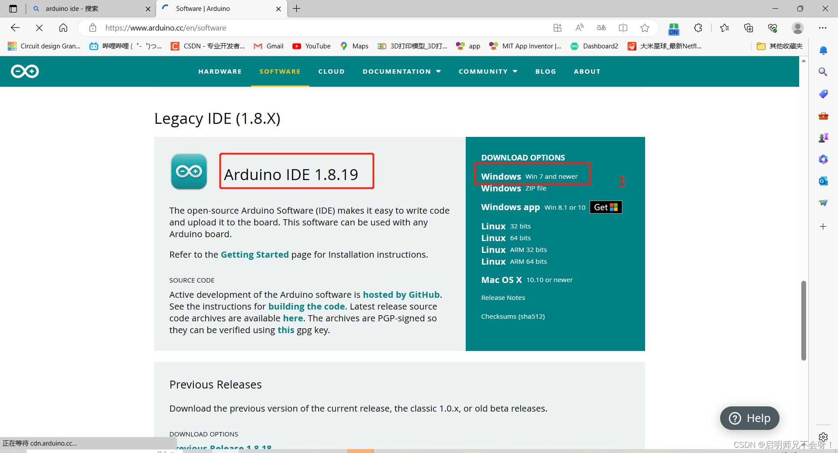The width and height of the screenshot is (838, 453).
Task: Open the 其他收藏夹 bookmarks folder
Action: coord(780,46)
